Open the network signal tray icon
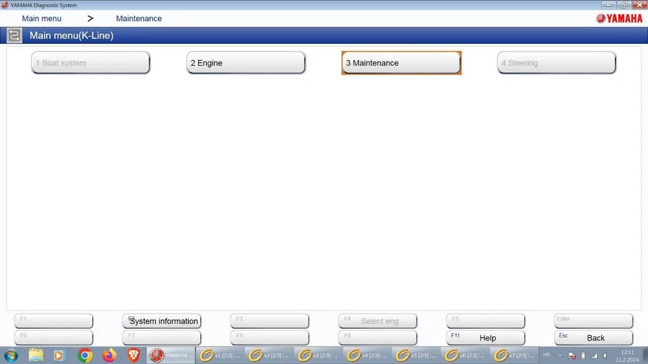This screenshot has height=364, width=648. [x=594, y=356]
